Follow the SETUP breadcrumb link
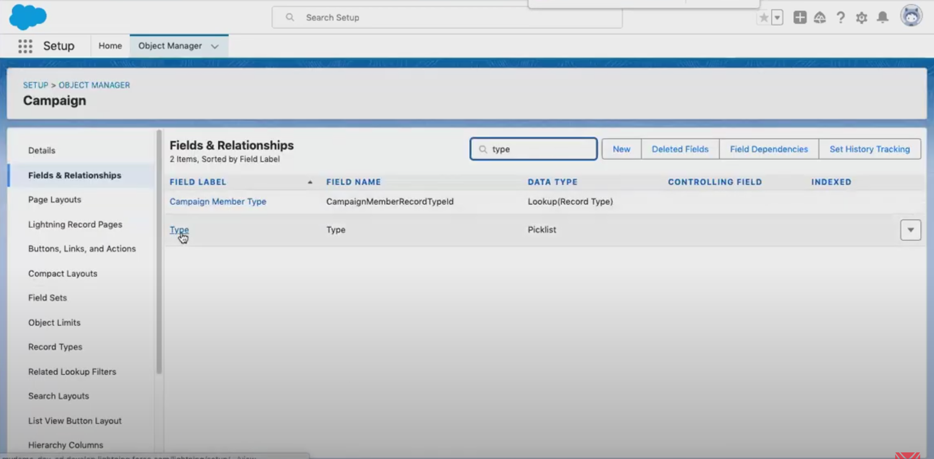934x459 pixels. point(35,85)
